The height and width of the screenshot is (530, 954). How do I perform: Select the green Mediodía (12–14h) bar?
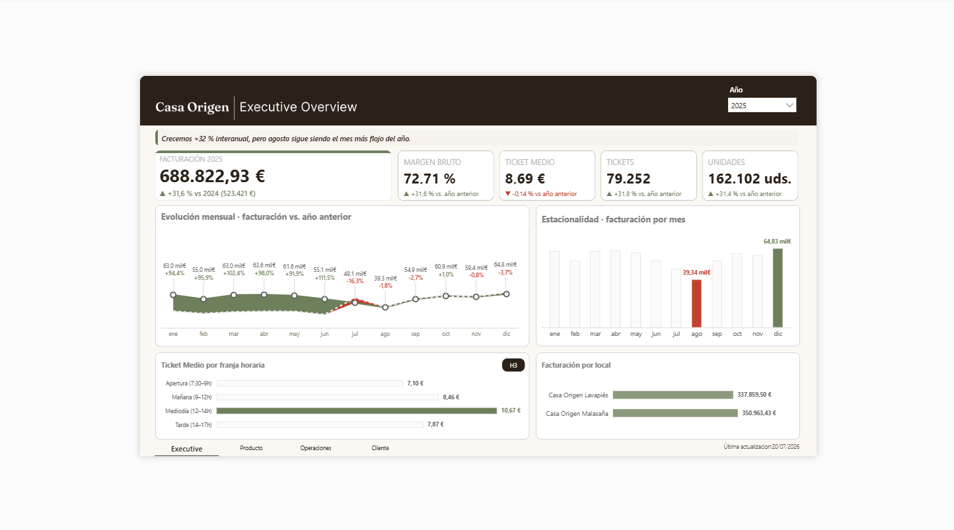pyautogui.click(x=357, y=411)
